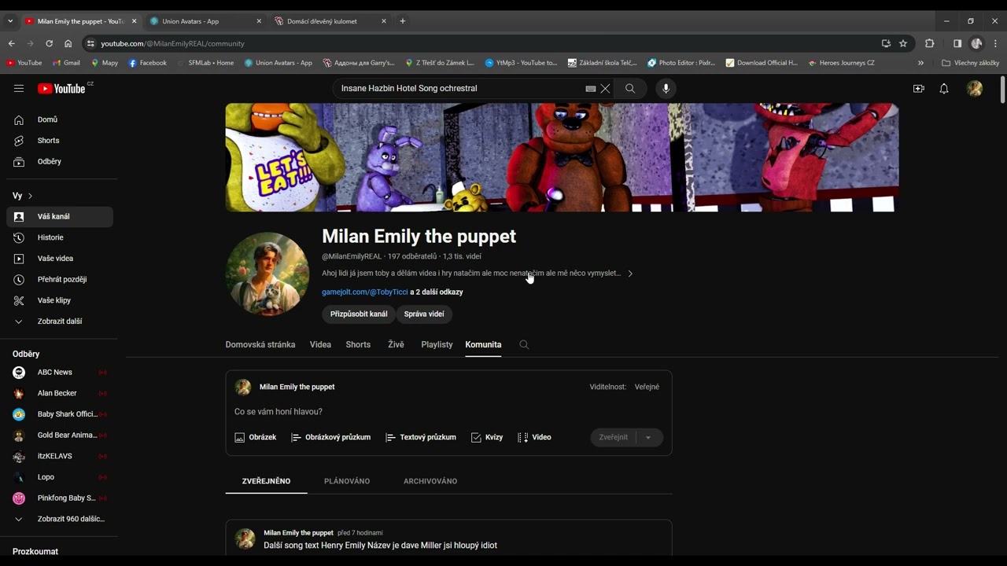Create a text poll with Textový průzkum
1007x566 pixels.
click(x=421, y=437)
